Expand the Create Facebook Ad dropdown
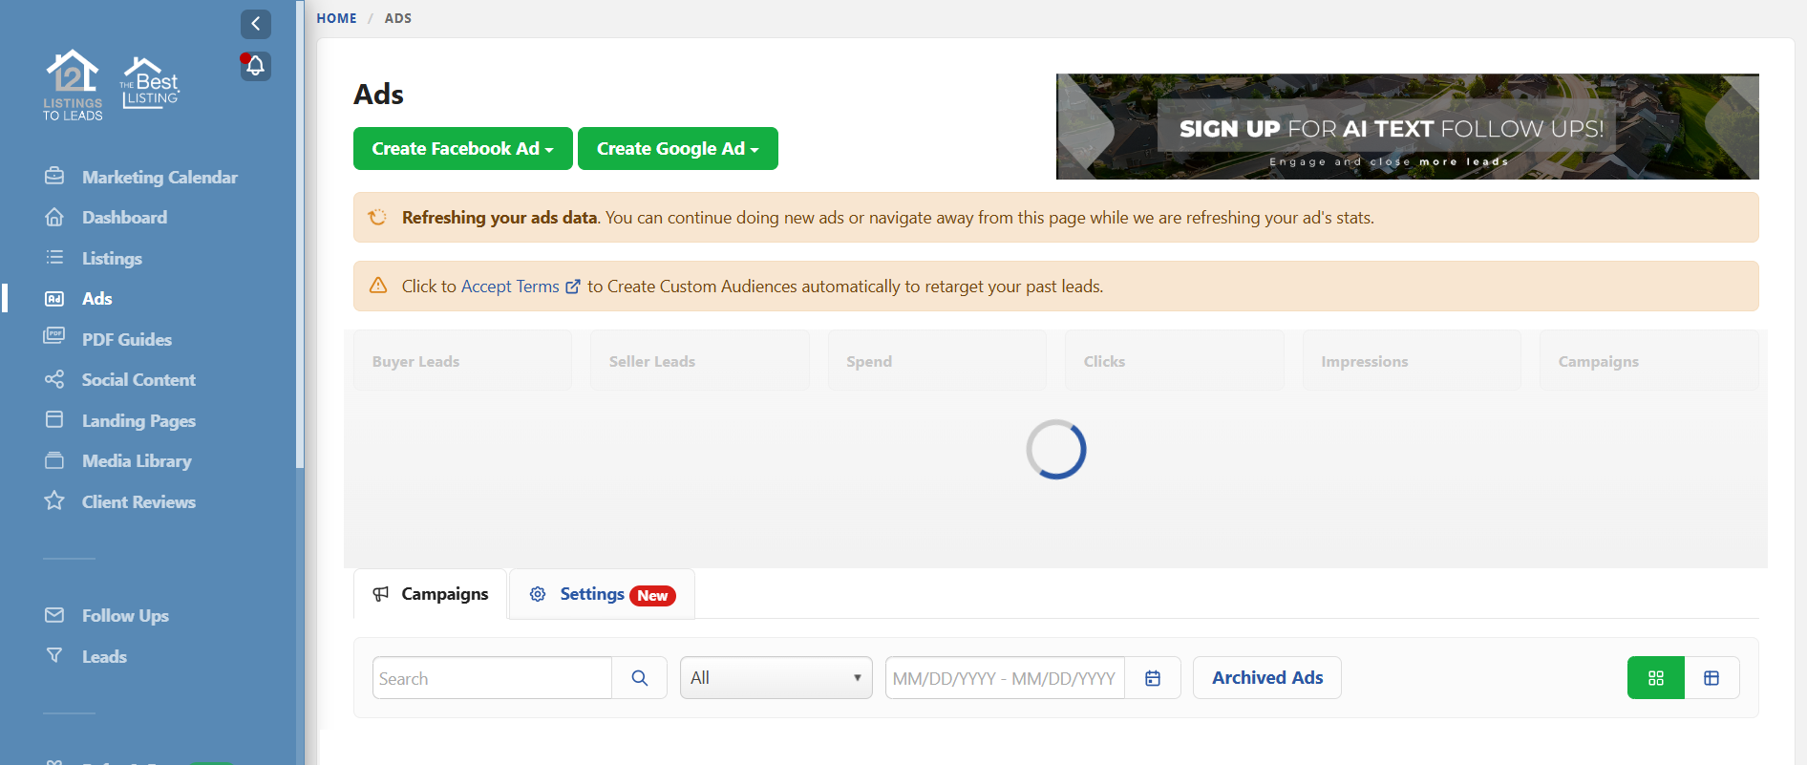The height and width of the screenshot is (765, 1807). [x=462, y=149]
